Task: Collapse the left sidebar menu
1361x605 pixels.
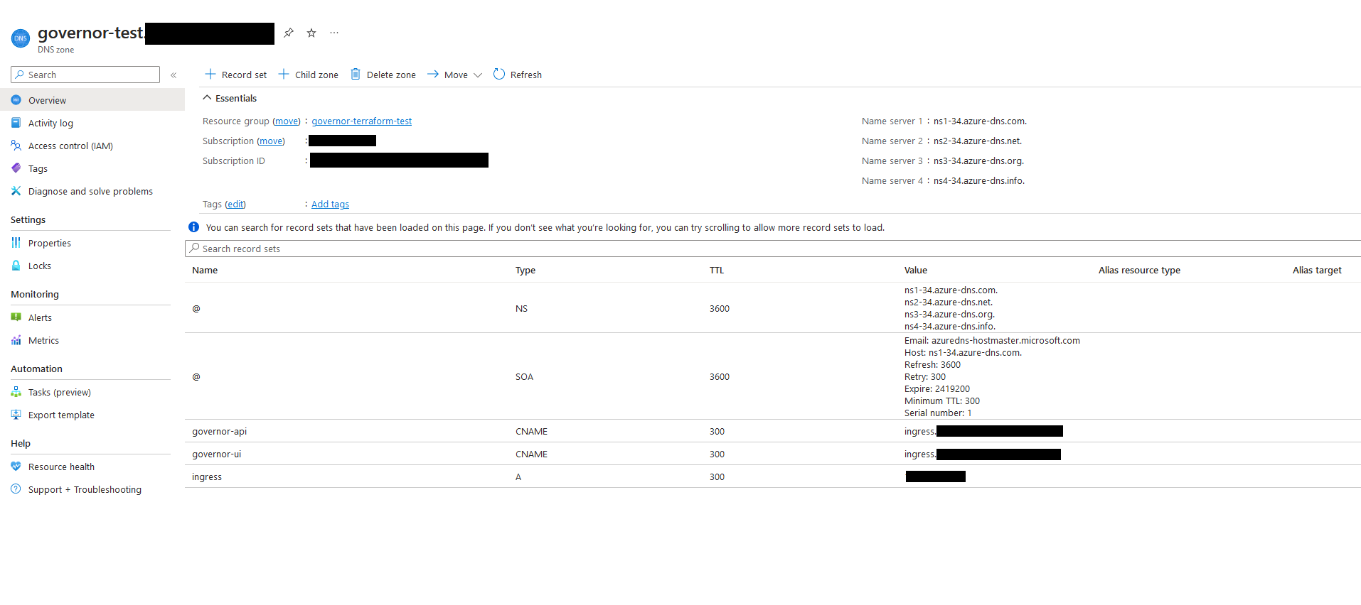Action: click(174, 75)
